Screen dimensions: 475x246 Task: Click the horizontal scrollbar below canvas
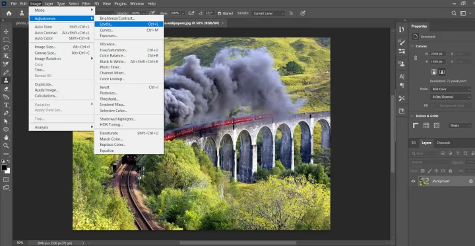[x=237, y=243]
